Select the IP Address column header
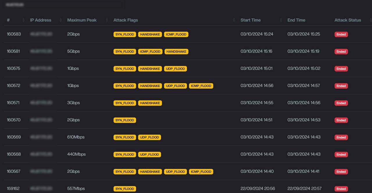The width and height of the screenshot is (372, 193). (x=40, y=20)
